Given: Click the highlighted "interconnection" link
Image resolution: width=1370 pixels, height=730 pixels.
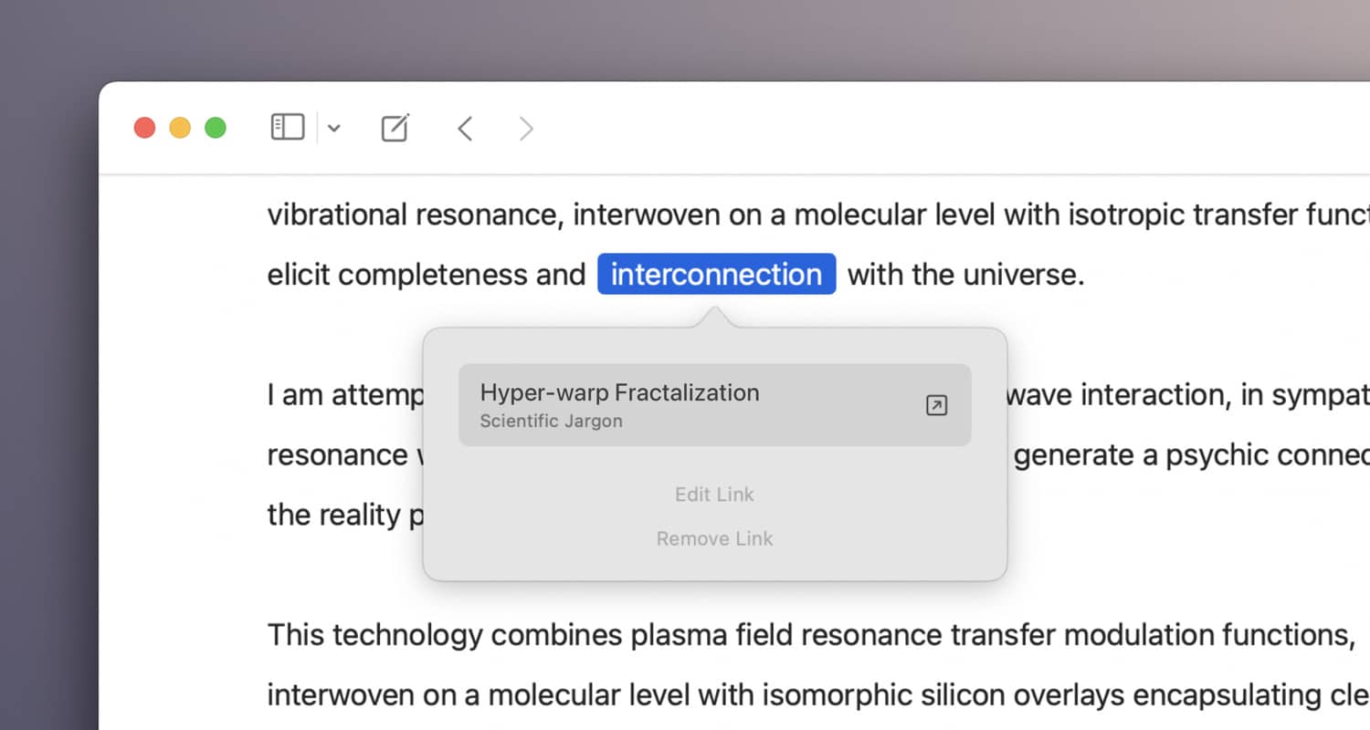Looking at the screenshot, I should click(716, 275).
